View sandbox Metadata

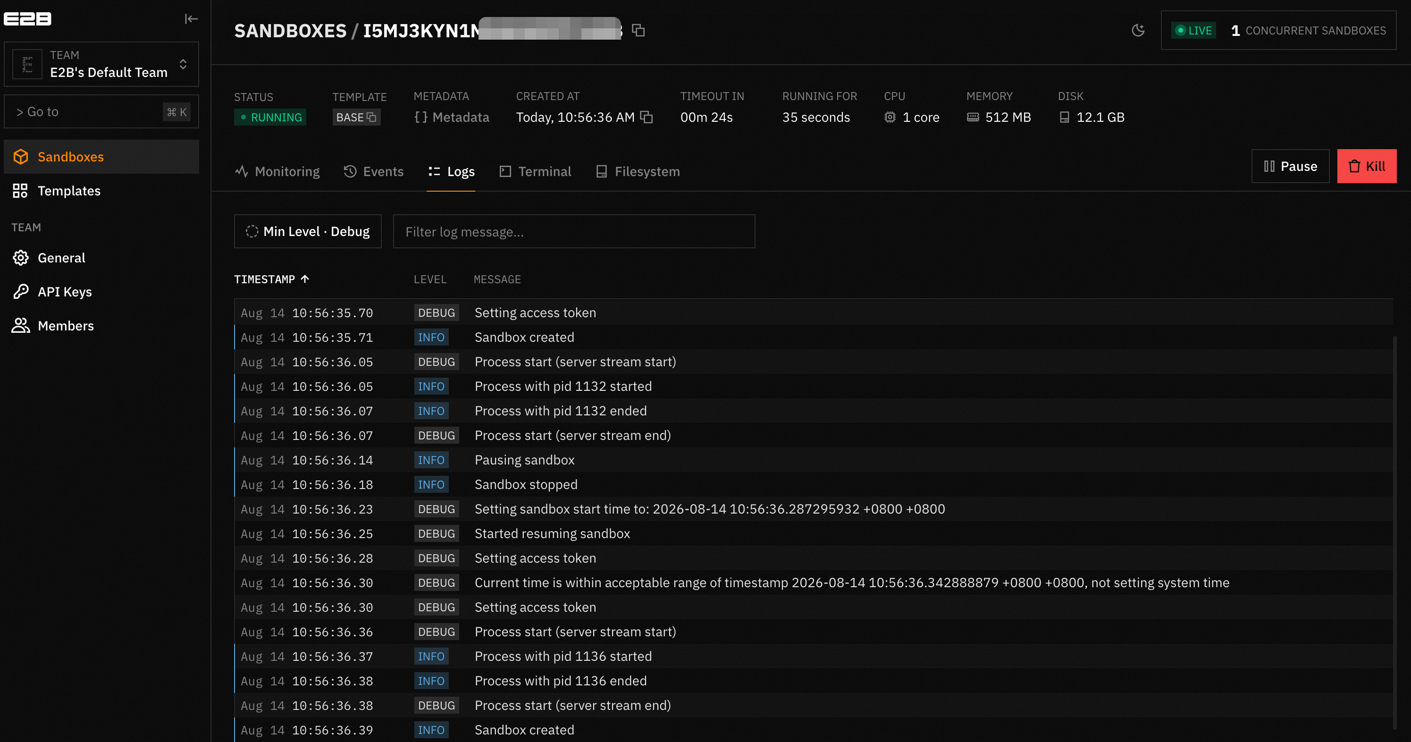pyautogui.click(x=452, y=117)
